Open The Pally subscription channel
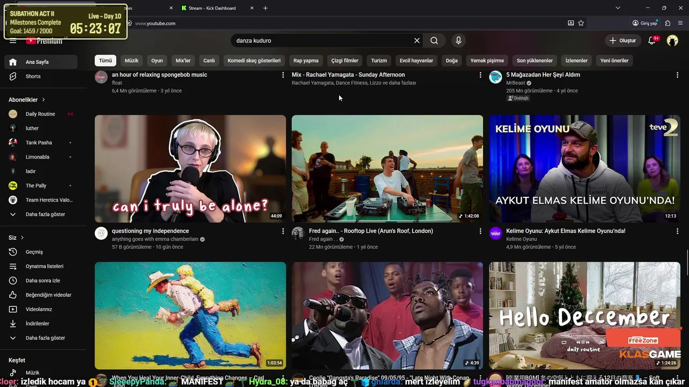Viewport: 689px width, 387px height. [x=41, y=185]
